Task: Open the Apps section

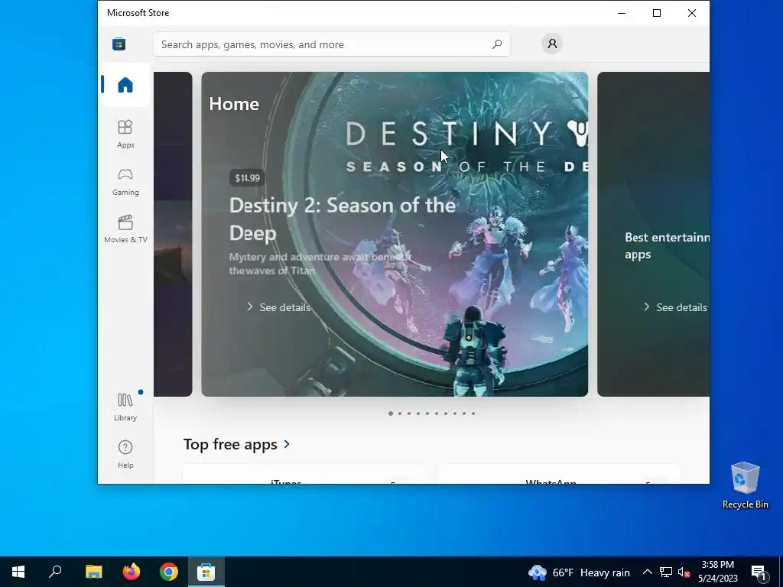Action: click(x=125, y=134)
